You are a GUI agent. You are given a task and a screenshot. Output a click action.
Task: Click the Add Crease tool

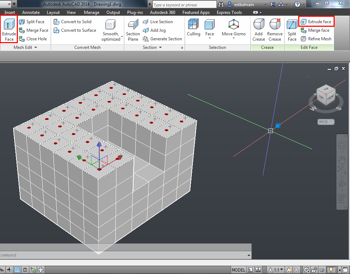click(x=259, y=30)
